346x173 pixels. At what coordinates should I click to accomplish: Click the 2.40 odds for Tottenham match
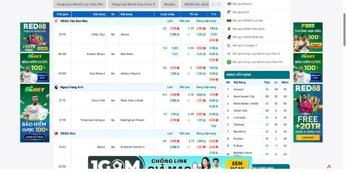[x=214, y=114]
